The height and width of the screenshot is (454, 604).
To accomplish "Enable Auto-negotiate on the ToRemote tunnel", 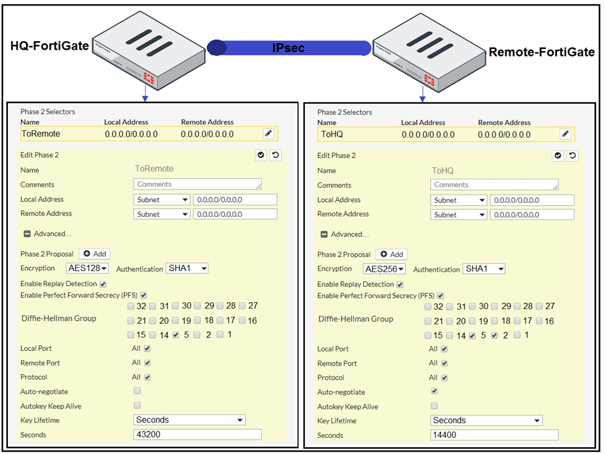I will click(137, 391).
